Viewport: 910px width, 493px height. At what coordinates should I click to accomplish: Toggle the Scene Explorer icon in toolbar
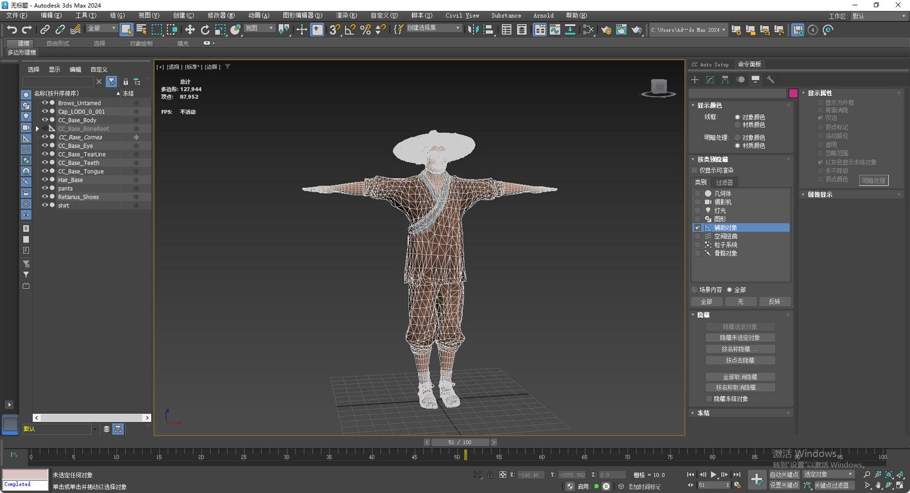click(507, 30)
